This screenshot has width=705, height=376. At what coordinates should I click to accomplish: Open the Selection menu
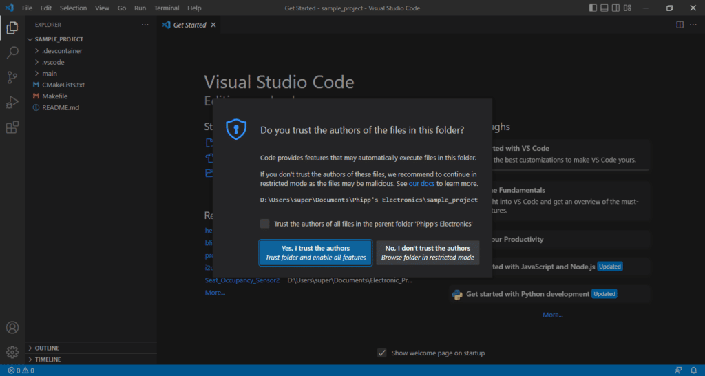pyautogui.click(x=74, y=8)
